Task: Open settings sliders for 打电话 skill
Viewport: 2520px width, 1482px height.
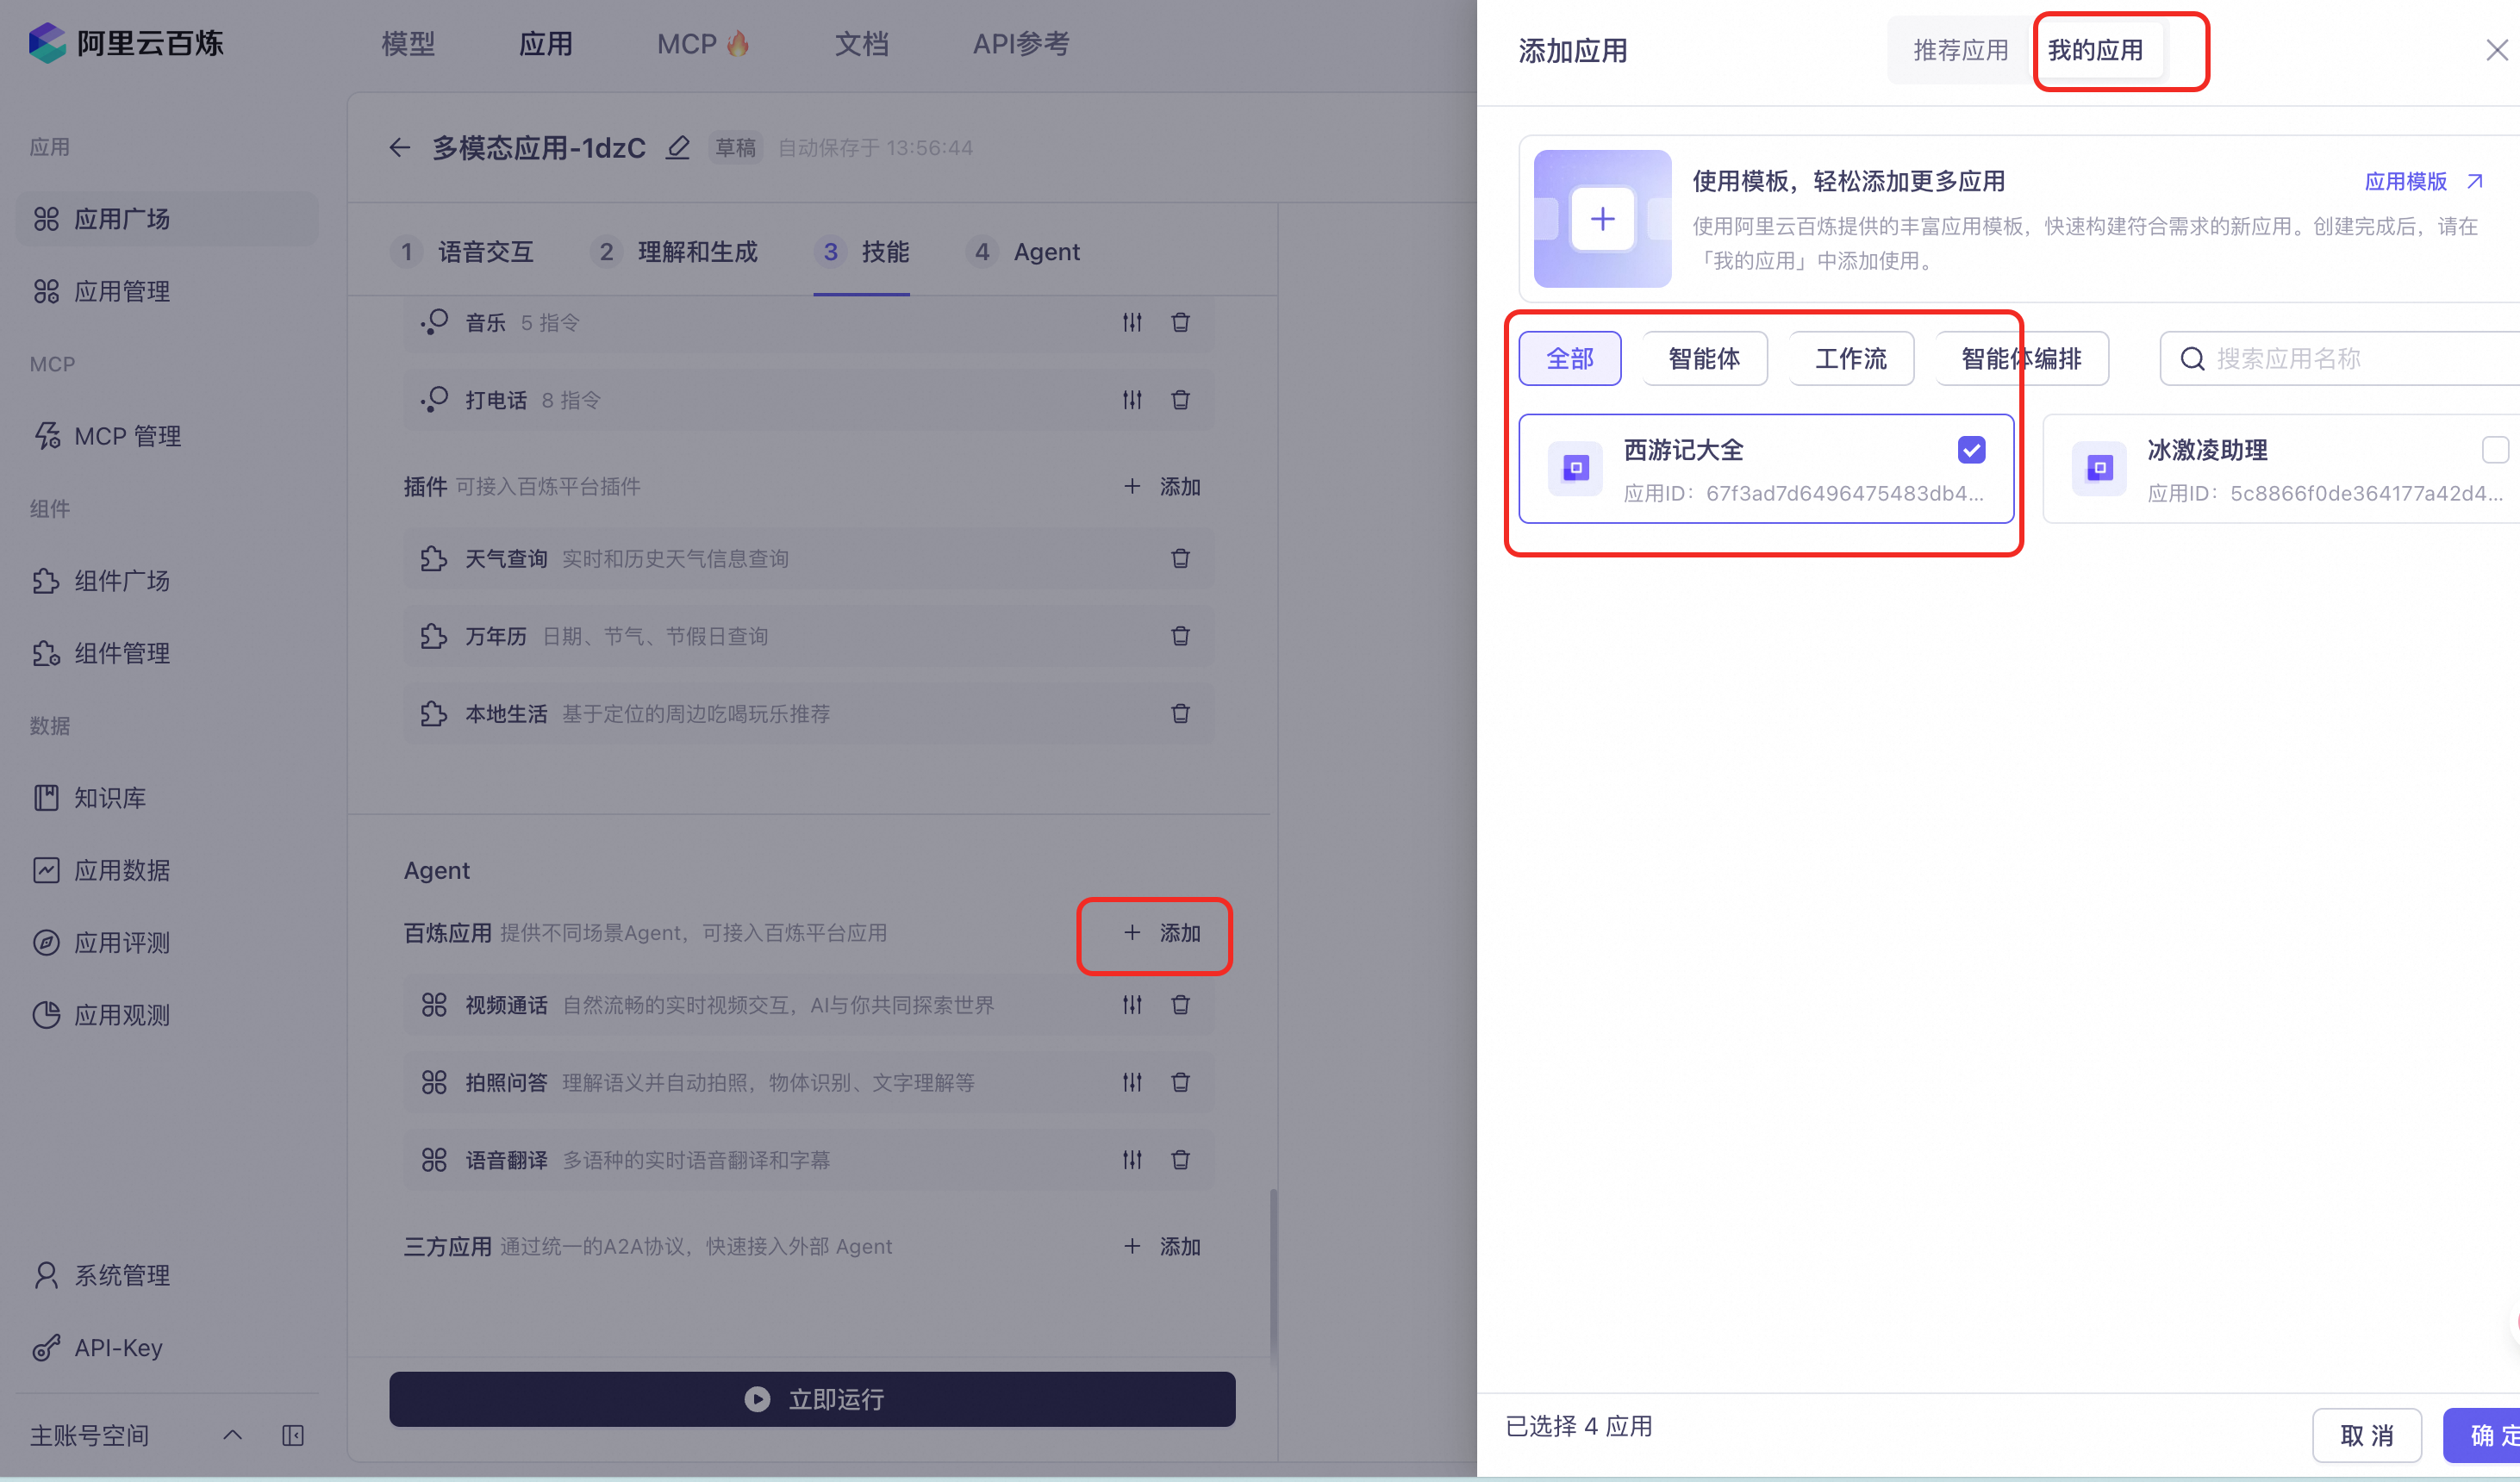Action: tap(1132, 400)
